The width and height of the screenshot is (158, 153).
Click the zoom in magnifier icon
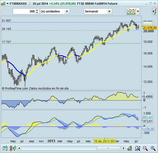click(153, 148)
